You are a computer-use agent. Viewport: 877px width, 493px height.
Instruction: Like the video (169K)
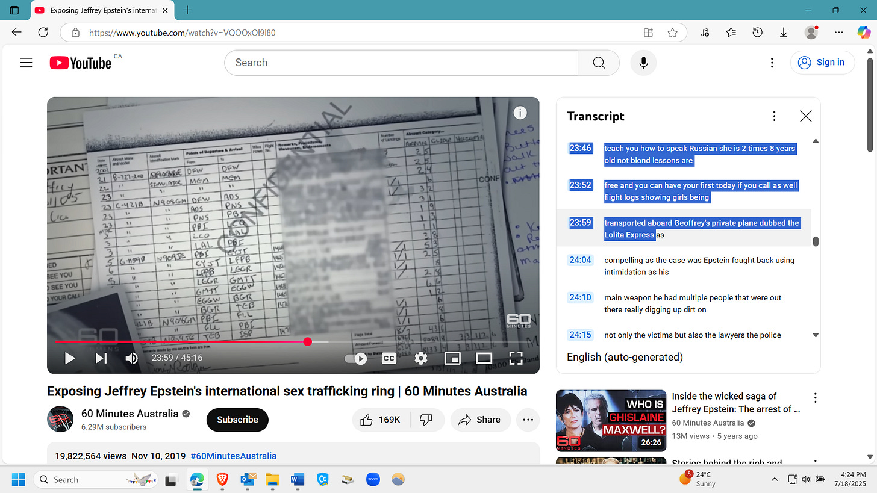tap(380, 420)
